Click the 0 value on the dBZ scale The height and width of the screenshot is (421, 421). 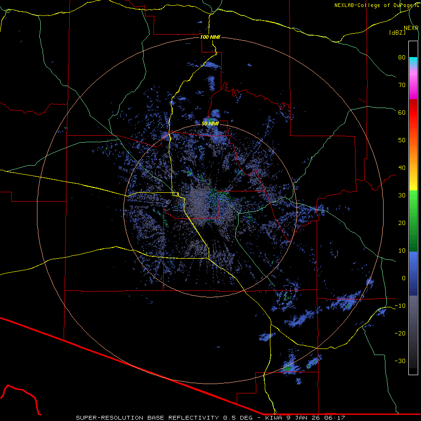tap(404, 278)
